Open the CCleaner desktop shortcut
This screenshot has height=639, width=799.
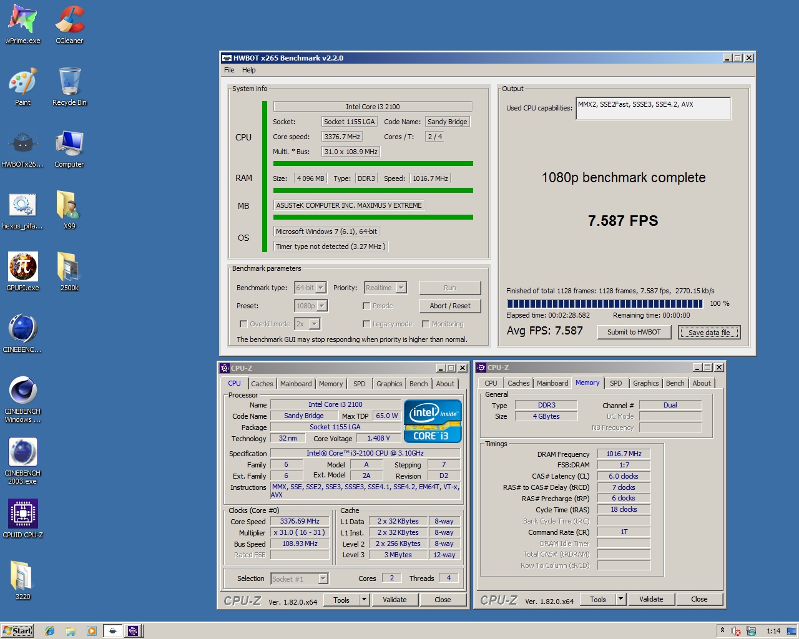69,25
